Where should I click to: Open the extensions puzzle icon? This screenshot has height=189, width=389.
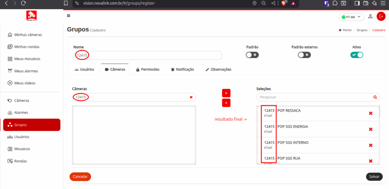point(335,3)
